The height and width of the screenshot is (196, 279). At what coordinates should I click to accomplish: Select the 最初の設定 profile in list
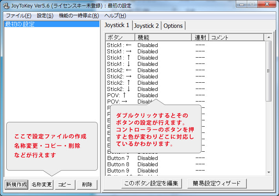[52, 24]
